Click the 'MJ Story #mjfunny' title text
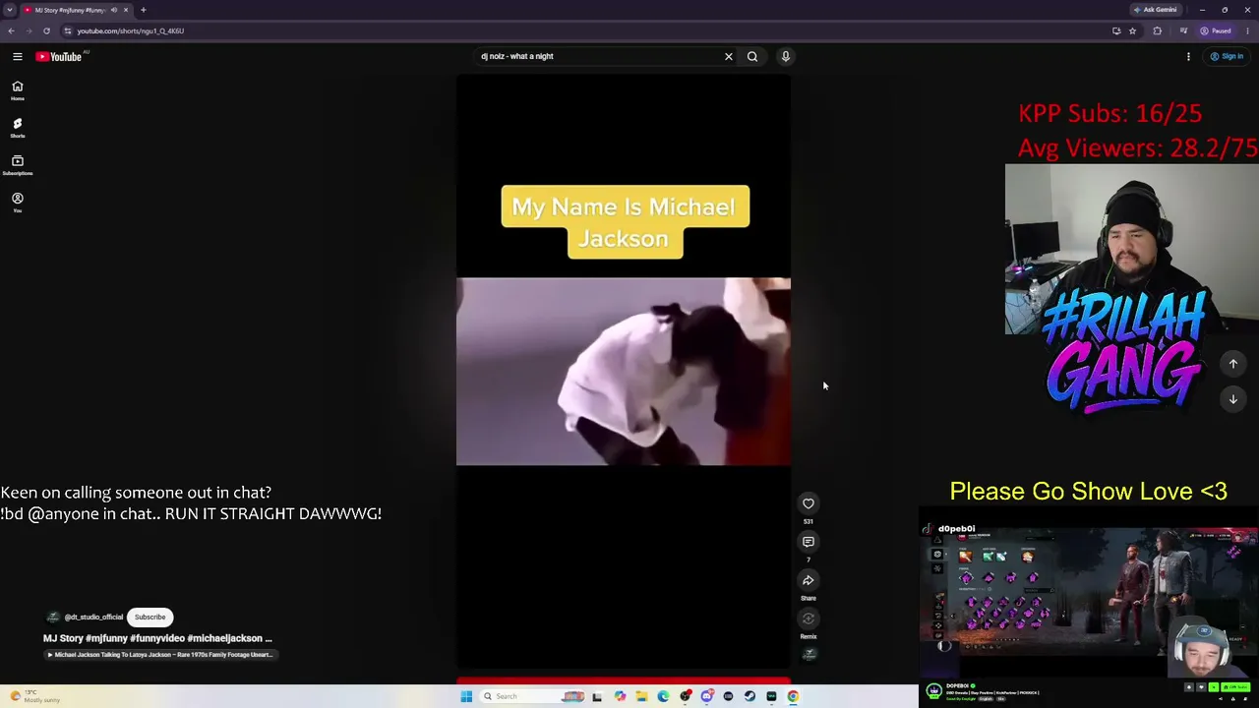This screenshot has width=1259, height=708. pyautogui.click(x=157, y=638)
